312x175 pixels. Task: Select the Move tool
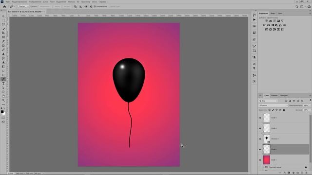[3, 16]
